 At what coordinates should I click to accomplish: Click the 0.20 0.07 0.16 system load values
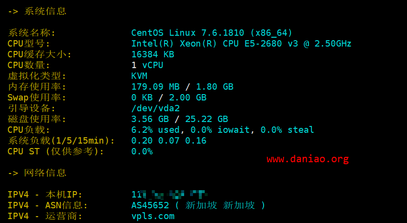pos(168,141)
